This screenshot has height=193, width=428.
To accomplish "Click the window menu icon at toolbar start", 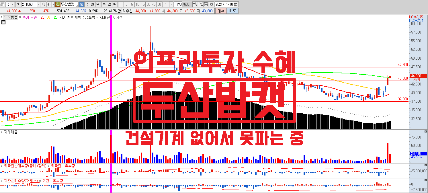I will (x=3, y=4).
